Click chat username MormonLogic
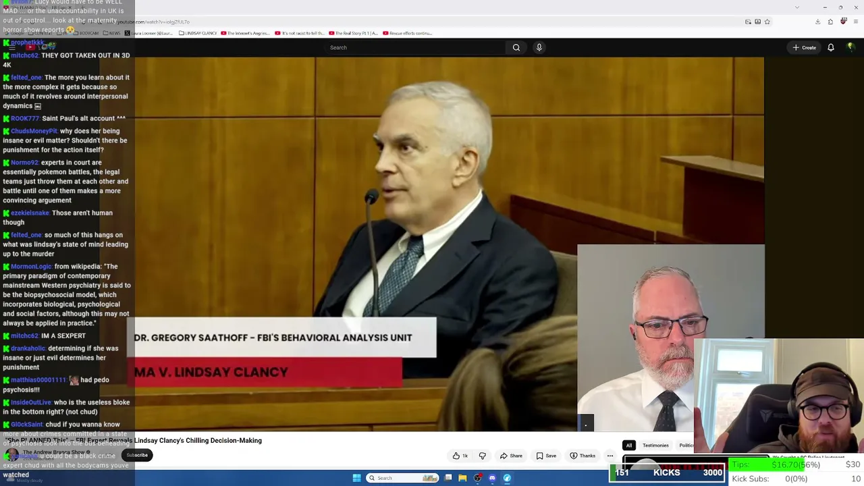This screenshot has width=864, height=486. click(30, 267)
